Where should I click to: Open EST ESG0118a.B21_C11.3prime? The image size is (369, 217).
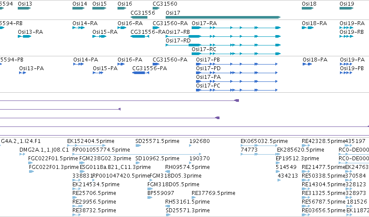coord(82,172)
